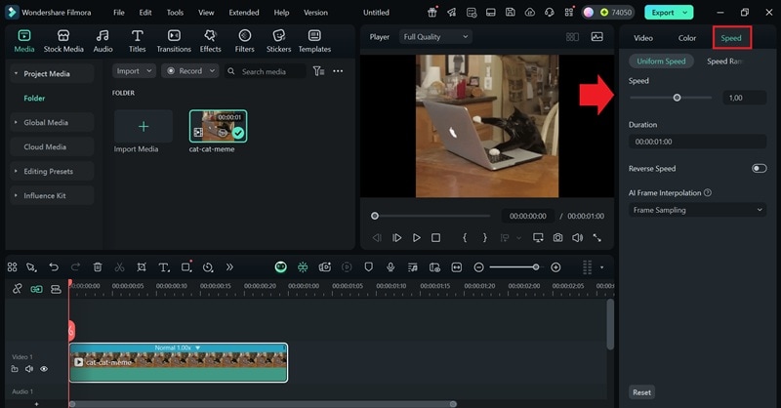
Task: Open the more options ellipsis in media panel
Action: pos(338,71)
